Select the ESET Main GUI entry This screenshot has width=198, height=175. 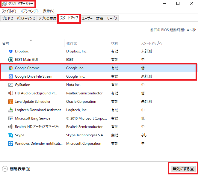point(26,60)
